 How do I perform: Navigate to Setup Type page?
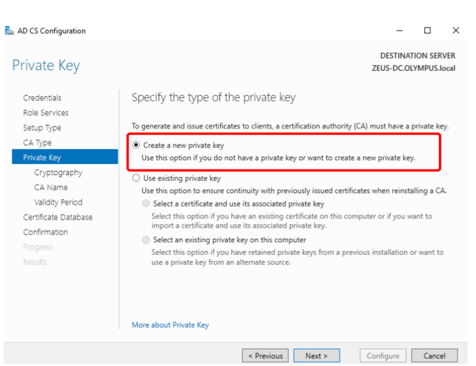pos(42,128)
